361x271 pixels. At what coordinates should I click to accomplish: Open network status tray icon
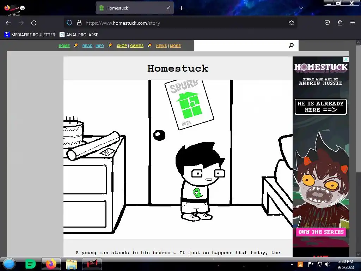pyautogui.click(x=319, y=264)
